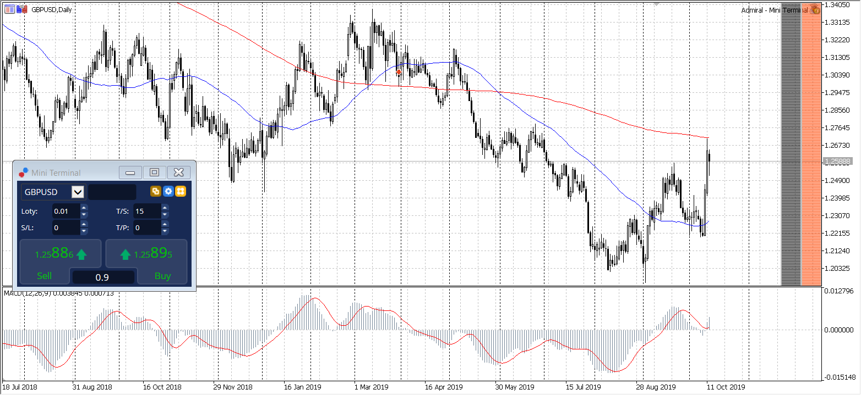The height and width of the screenshot is (395, 861).
Task: Click the Depth of Market icon top-left
Action: click(x=9, y=9)
